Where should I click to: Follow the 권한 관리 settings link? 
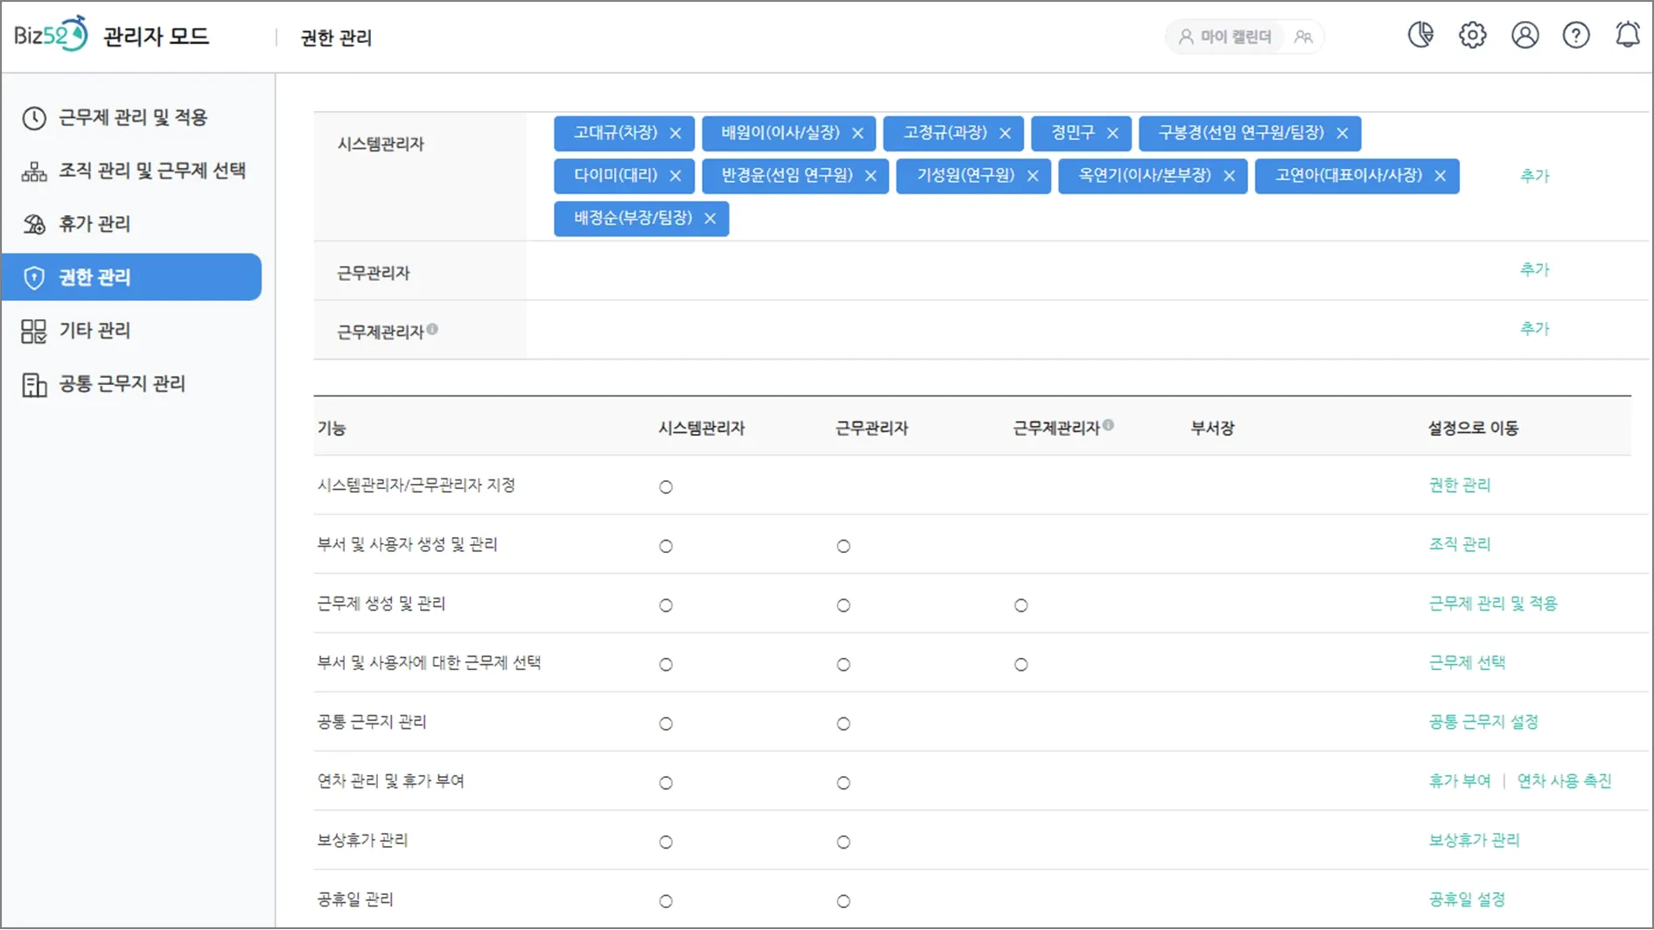pyautogui.click(x=1459, y=485)
